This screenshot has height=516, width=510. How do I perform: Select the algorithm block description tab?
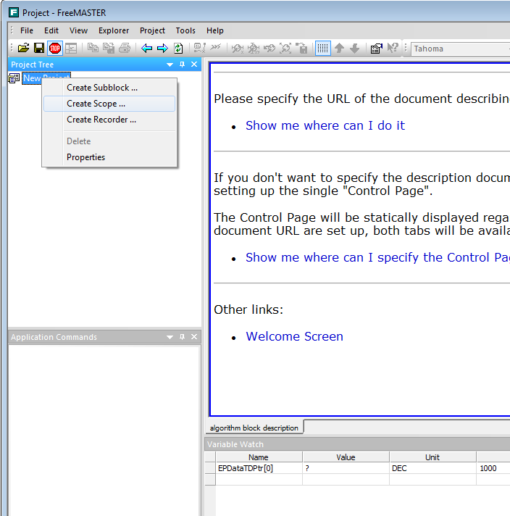tap(254, 428)
